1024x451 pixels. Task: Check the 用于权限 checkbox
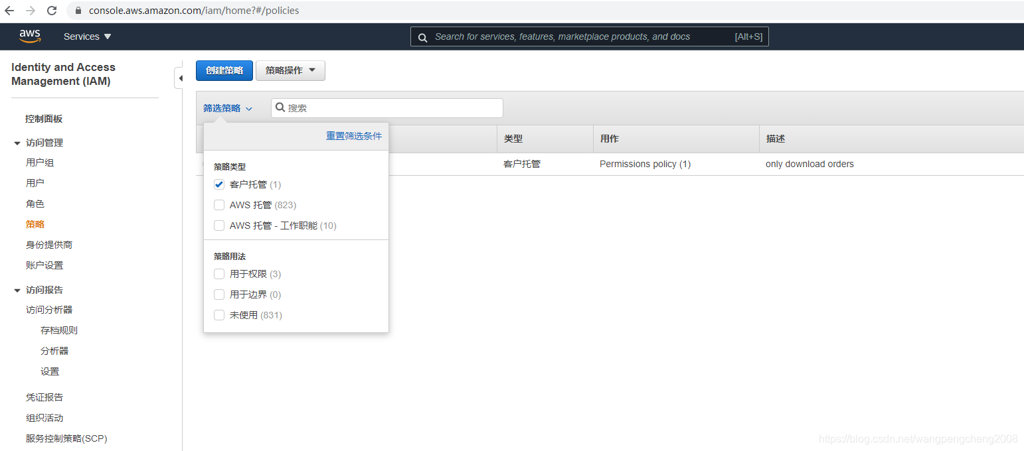point(219,274)
